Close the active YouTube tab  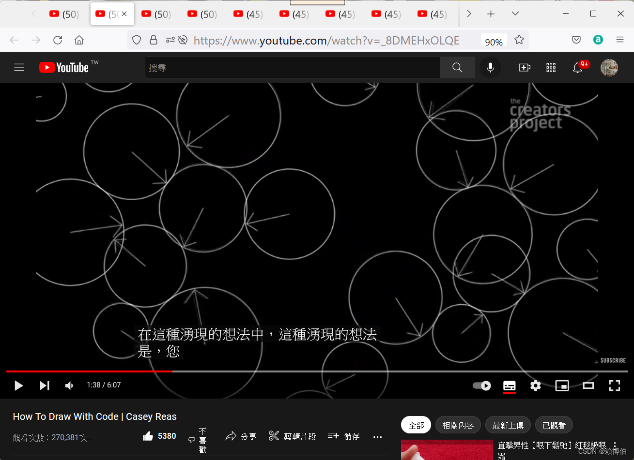coord(124,15)
